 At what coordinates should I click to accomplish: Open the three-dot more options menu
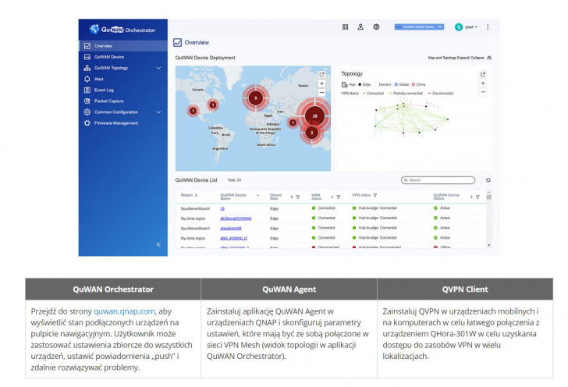(488, 27)
